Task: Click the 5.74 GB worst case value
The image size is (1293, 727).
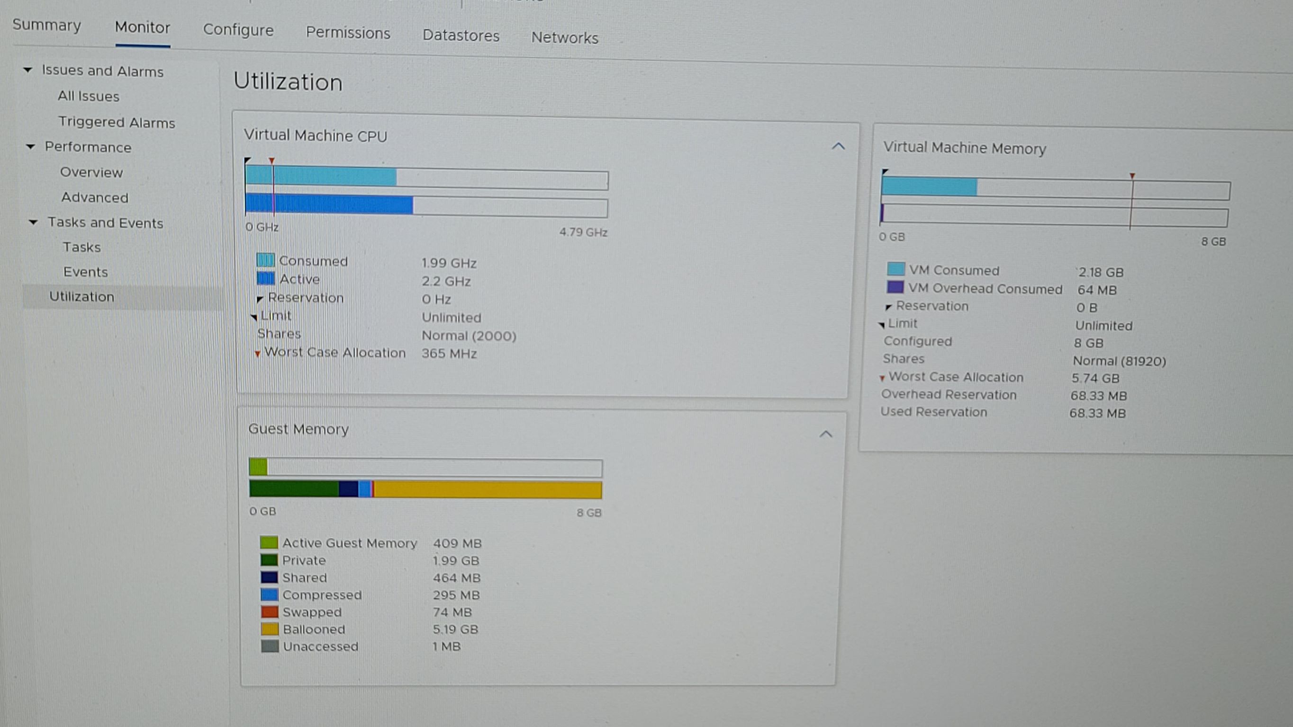Action: (x=1095, y=378)
